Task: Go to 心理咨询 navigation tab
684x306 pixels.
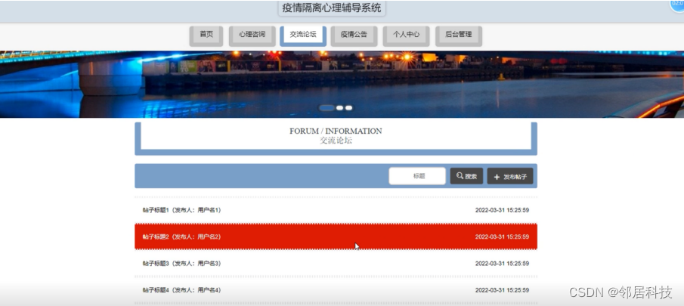Action: coord(252,35)
